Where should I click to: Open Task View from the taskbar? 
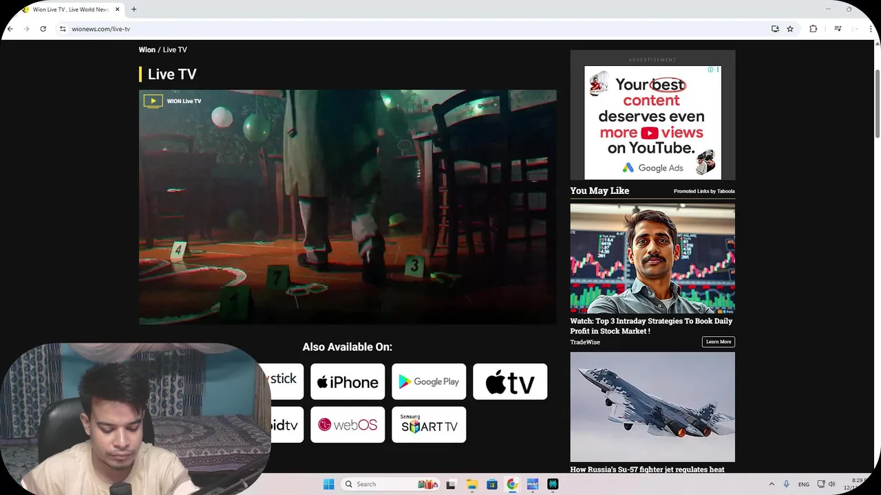[x=451, y=484]
